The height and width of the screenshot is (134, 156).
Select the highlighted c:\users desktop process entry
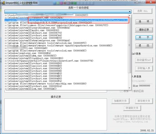66,20
